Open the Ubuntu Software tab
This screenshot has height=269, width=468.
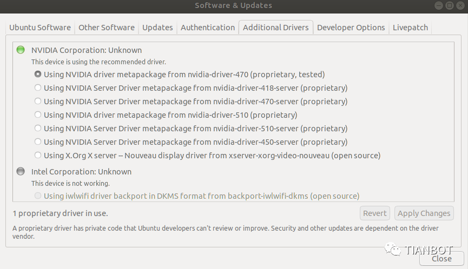tap(40, 28)
